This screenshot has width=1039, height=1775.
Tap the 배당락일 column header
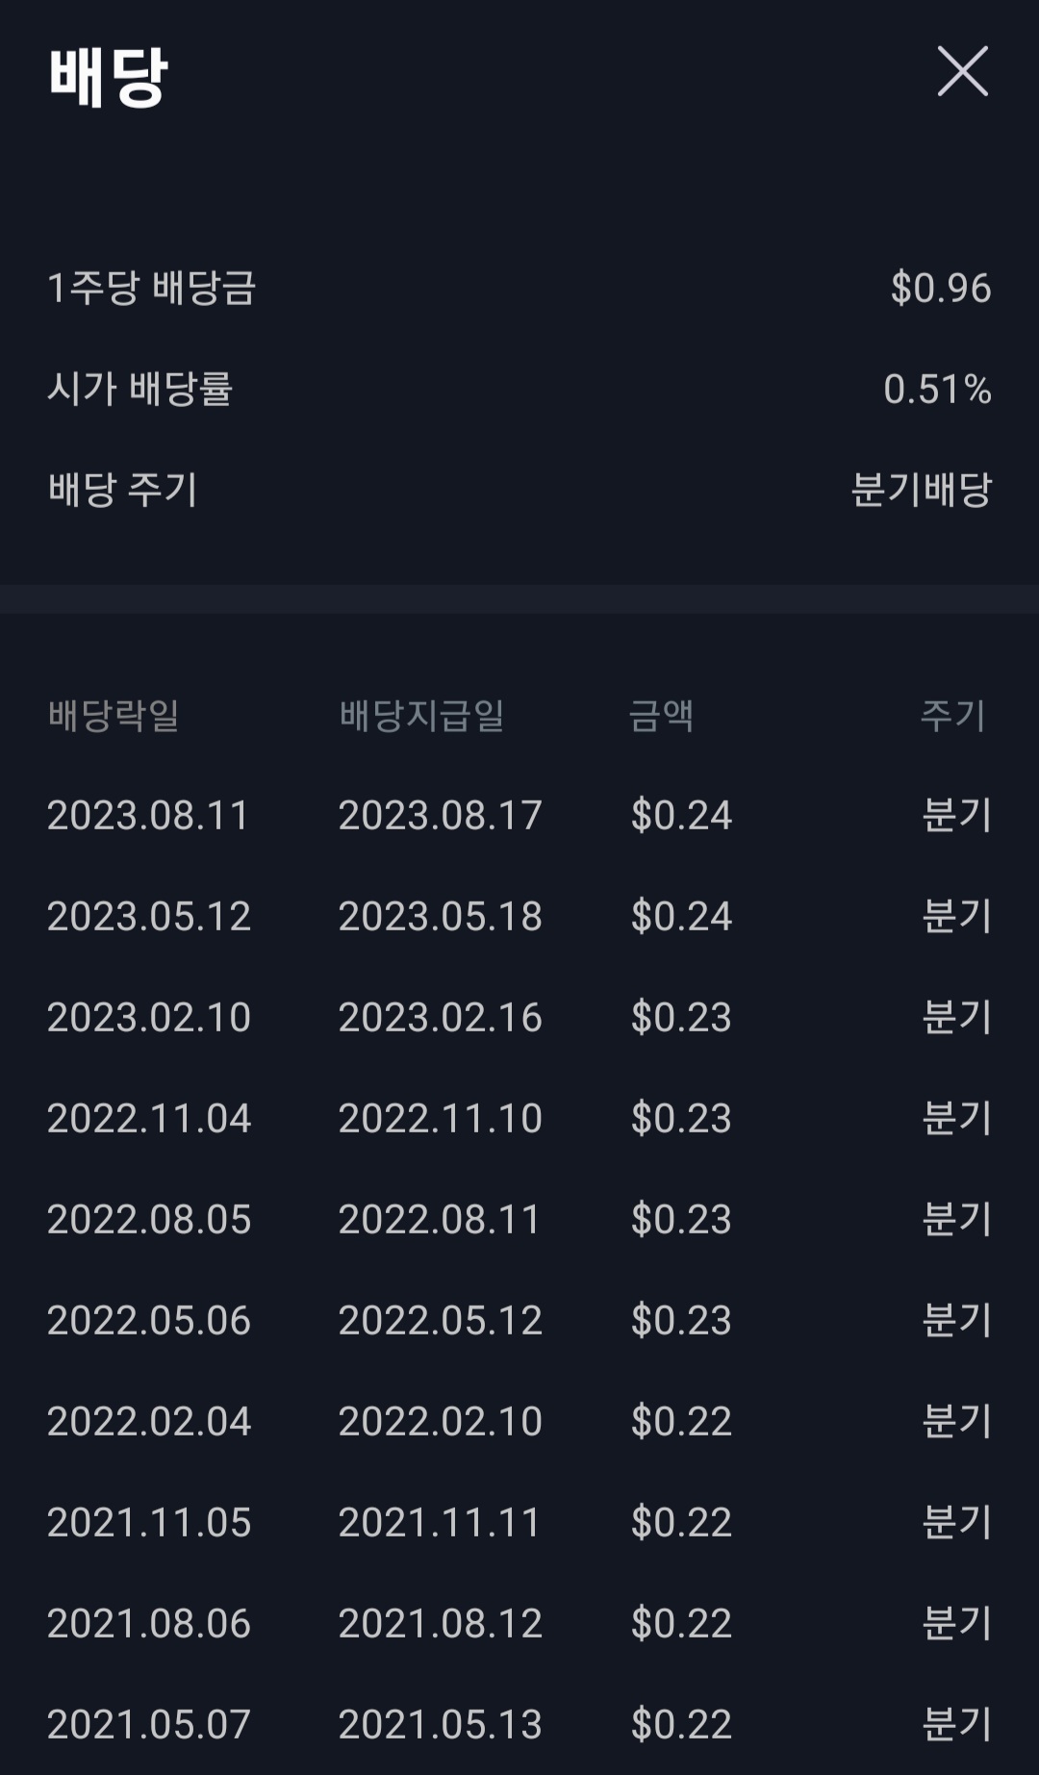coord(114,715)
